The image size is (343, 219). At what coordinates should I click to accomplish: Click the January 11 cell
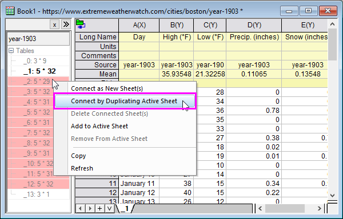139,184
